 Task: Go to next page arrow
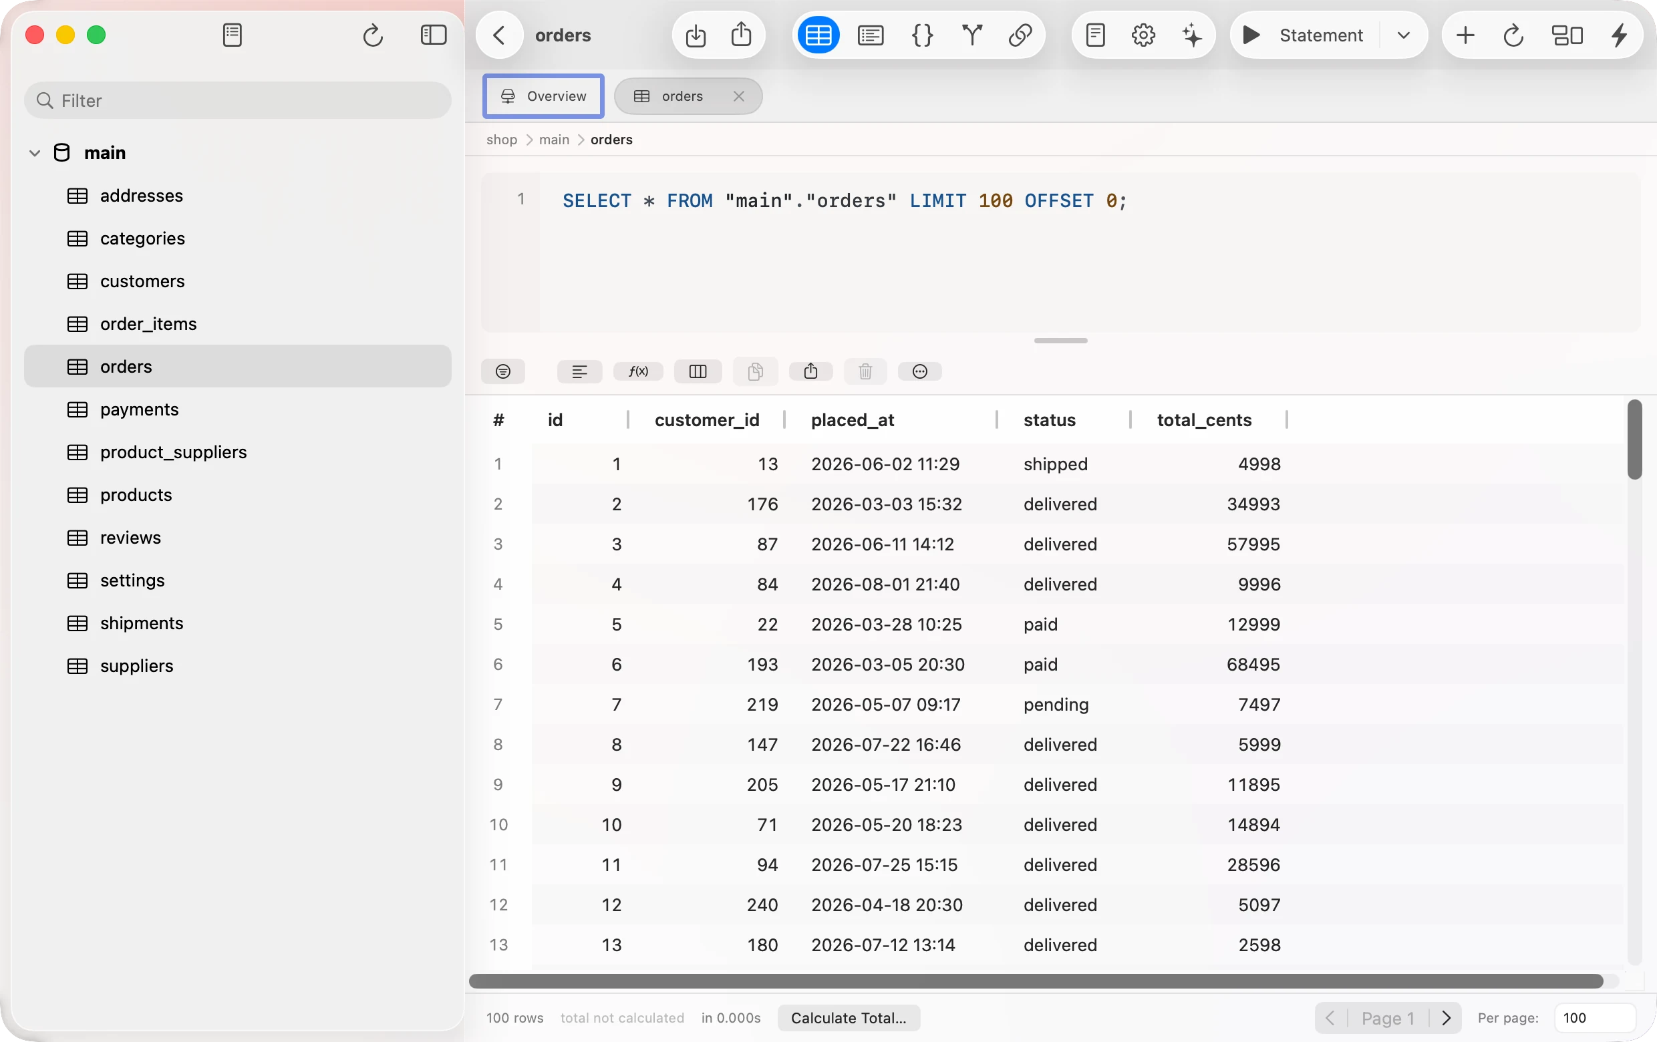[x=1446, y=1019]
